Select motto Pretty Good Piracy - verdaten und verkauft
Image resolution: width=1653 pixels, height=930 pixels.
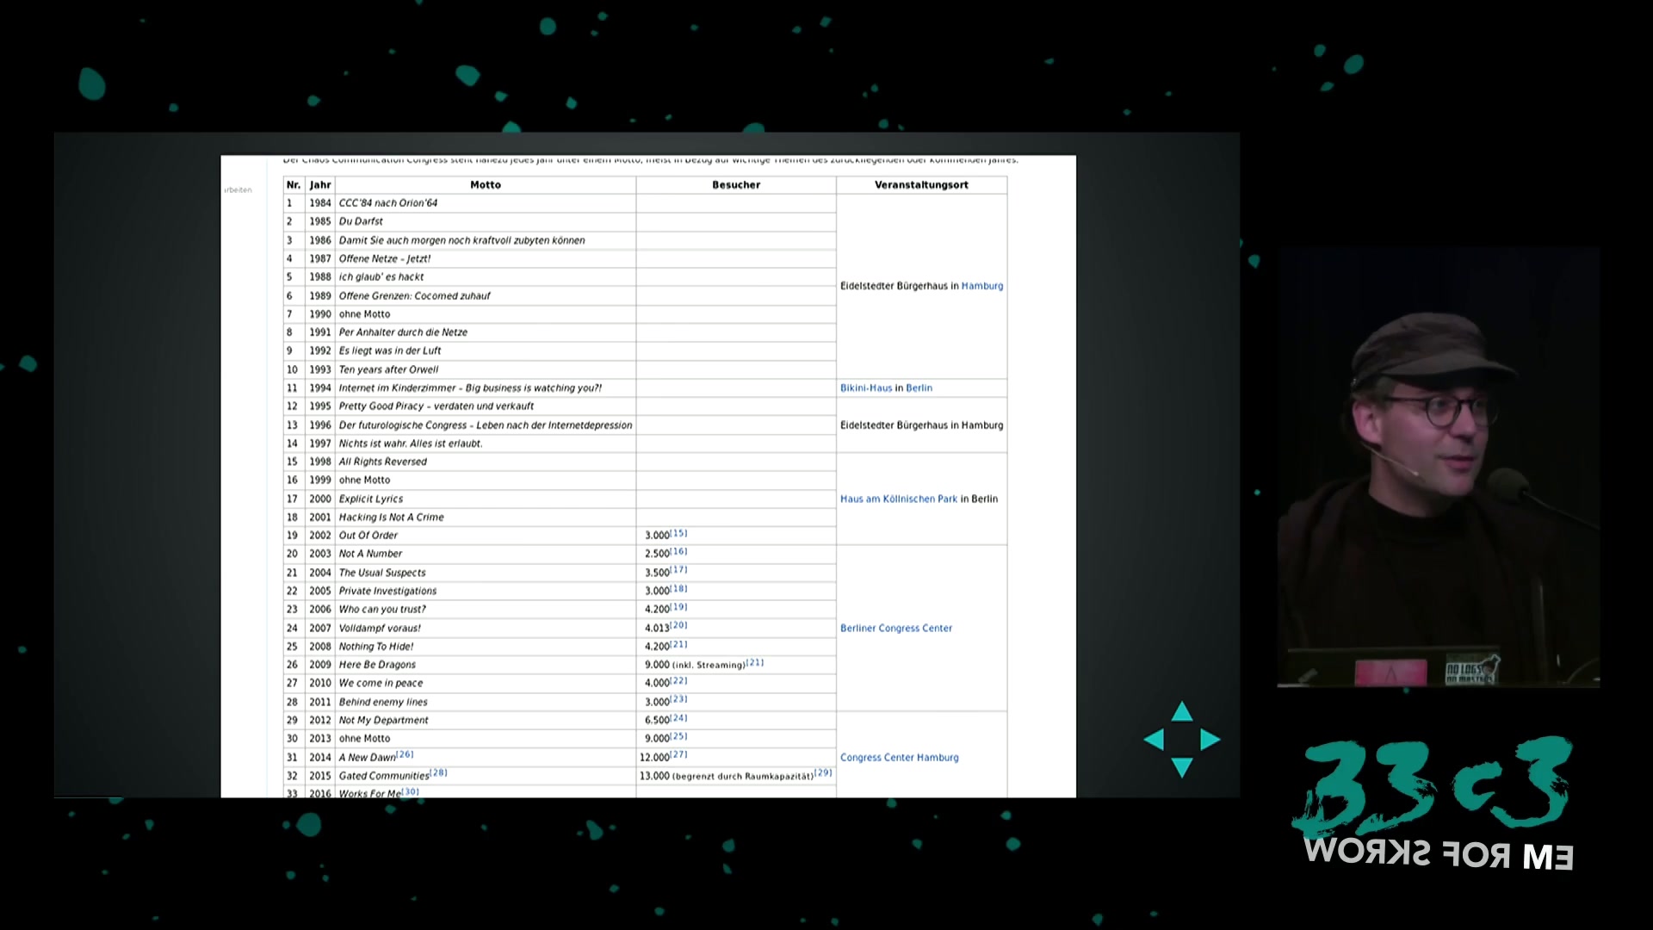point(436,406)
